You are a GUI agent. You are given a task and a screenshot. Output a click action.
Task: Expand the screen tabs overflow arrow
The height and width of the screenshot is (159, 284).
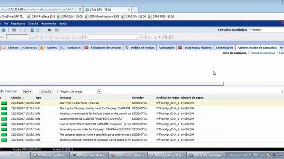pos(281,48)
